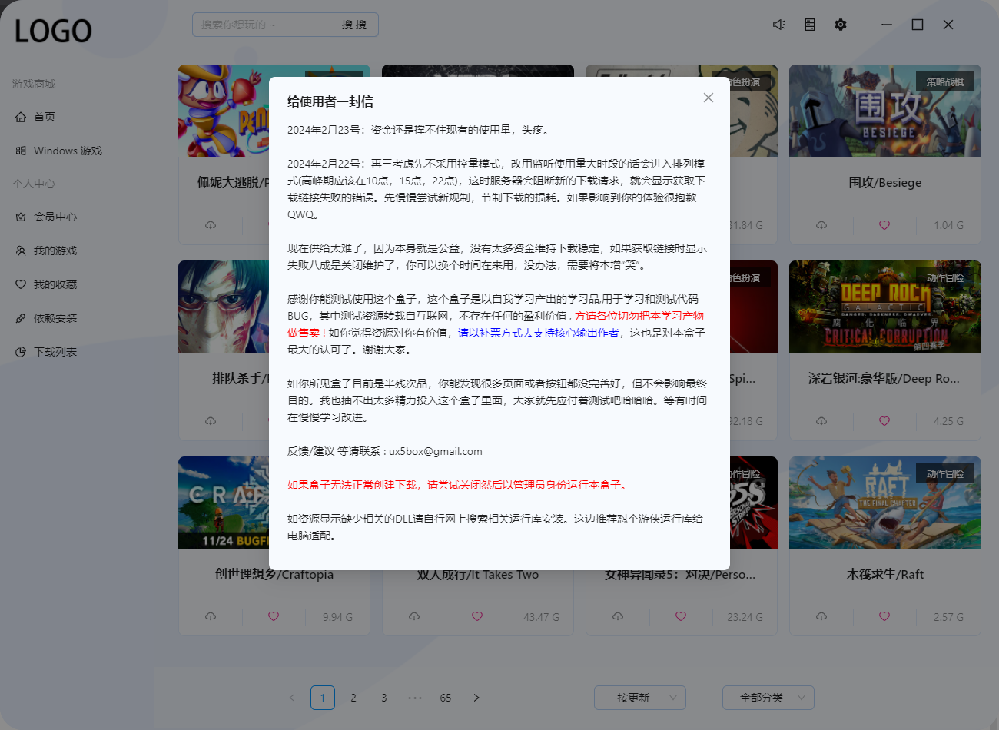Click the 木筏求生/Raft game title

pyautogui.click(x=885, y=574)
